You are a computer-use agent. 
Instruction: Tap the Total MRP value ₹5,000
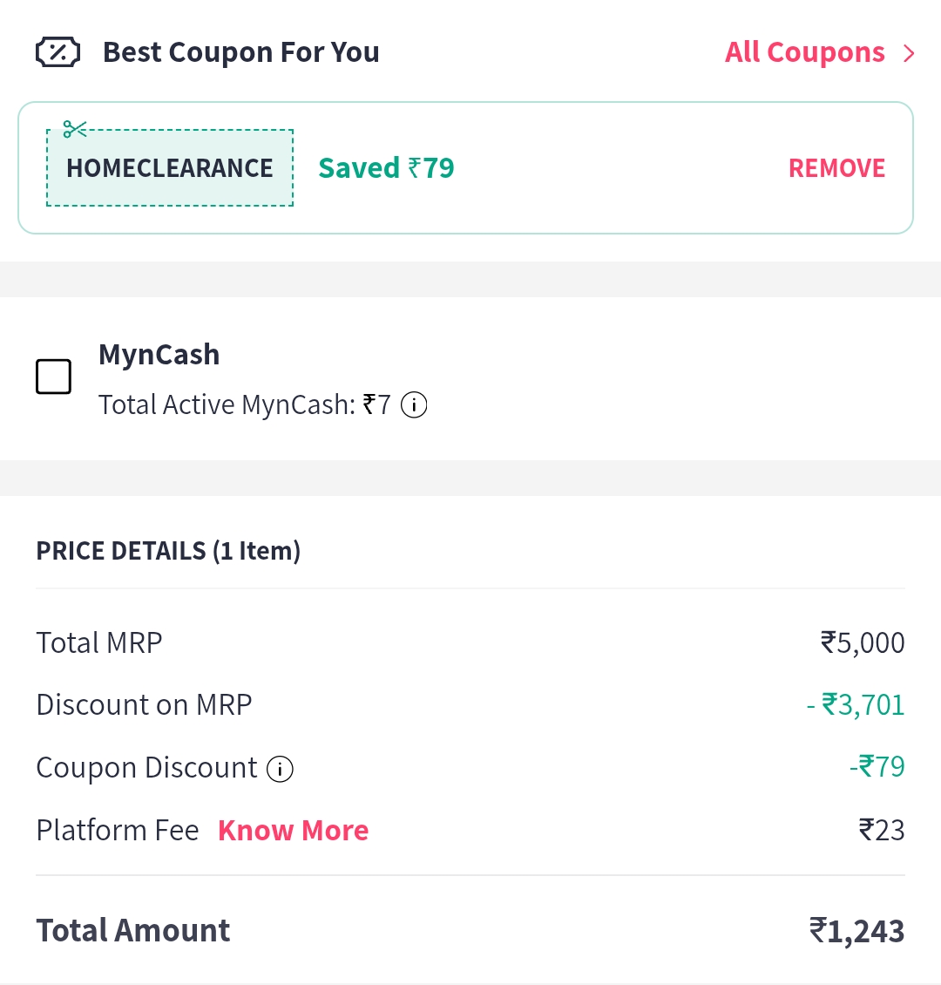click(x=863, y=643)
